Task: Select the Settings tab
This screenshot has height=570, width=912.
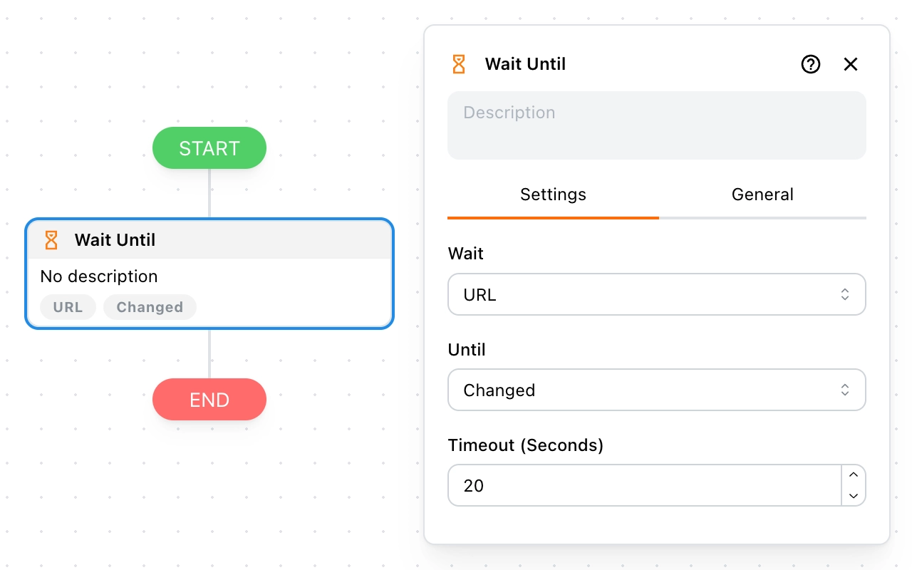Action: 553,195
